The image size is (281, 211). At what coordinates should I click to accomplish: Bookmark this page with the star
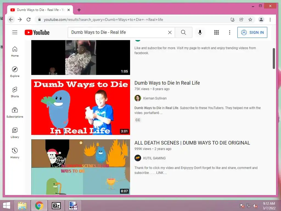click(x=250, y=20)
